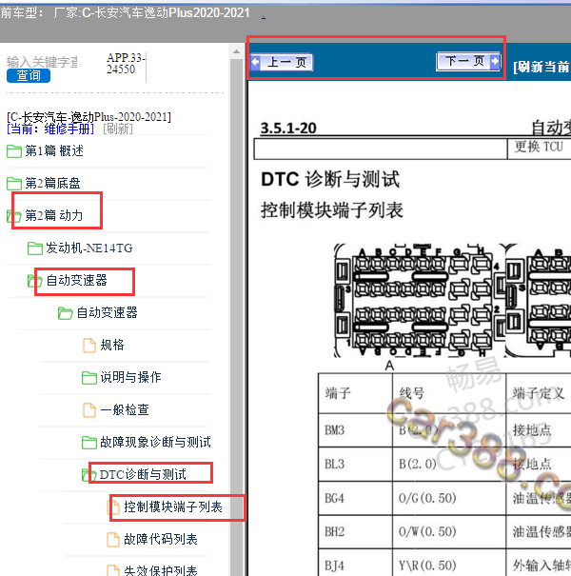Click the [C-长安汽车-逸动Plus-2020-2021] label
The width and height of the screenshot is (571, 576).
(89, 117)
